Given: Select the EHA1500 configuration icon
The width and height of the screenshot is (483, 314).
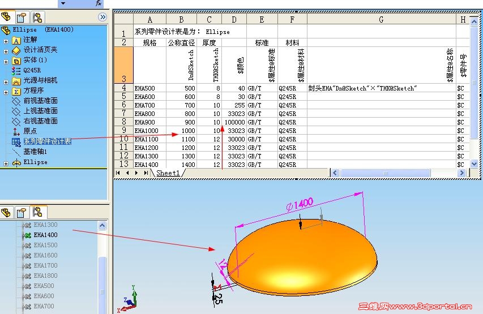Looking at the screenshot, I should [x=27, y=246].
